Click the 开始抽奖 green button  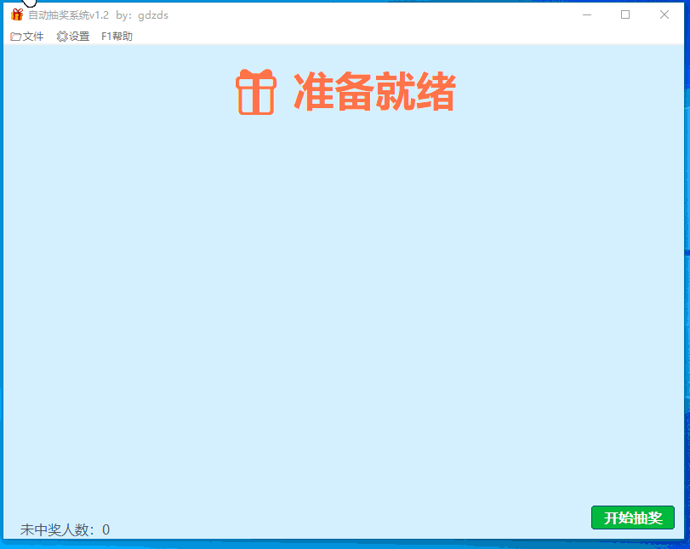pos(634,518)
